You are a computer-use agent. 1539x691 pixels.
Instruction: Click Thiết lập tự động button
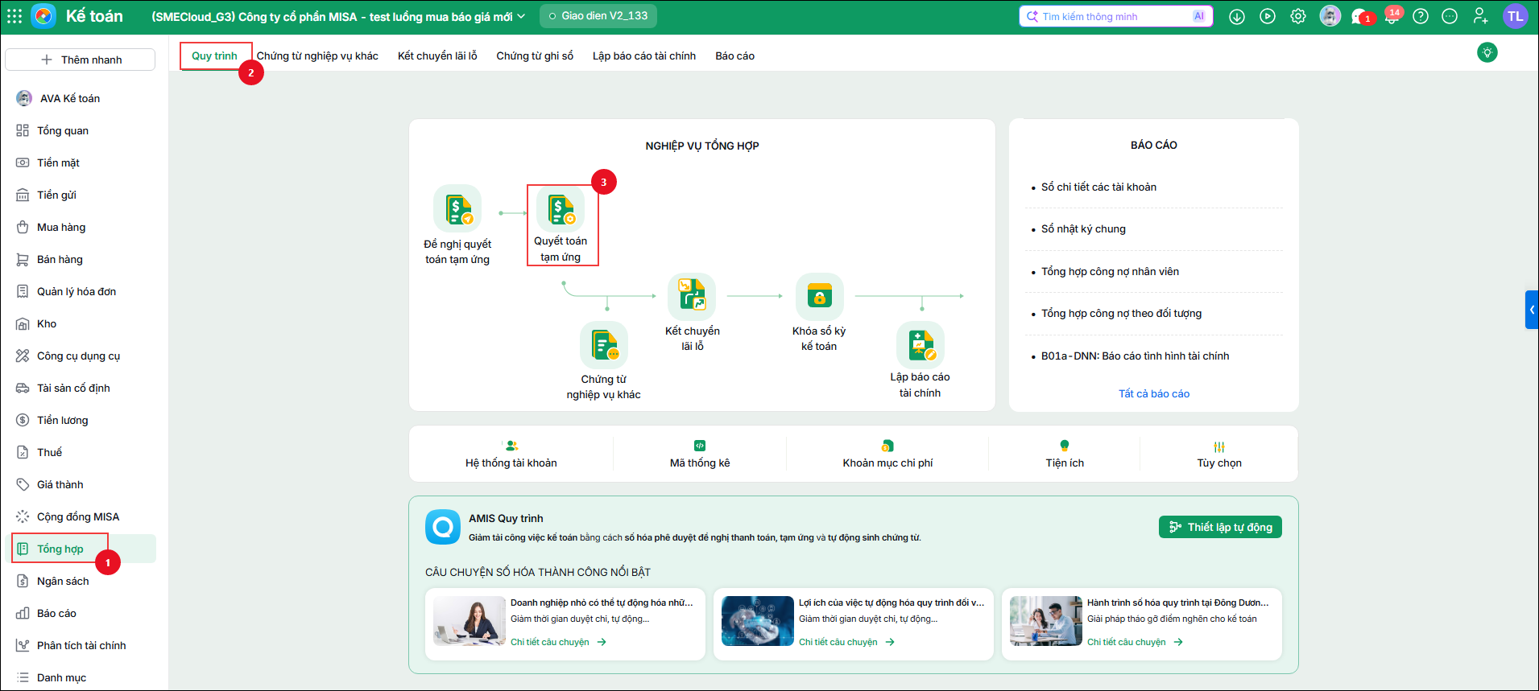1220,527
